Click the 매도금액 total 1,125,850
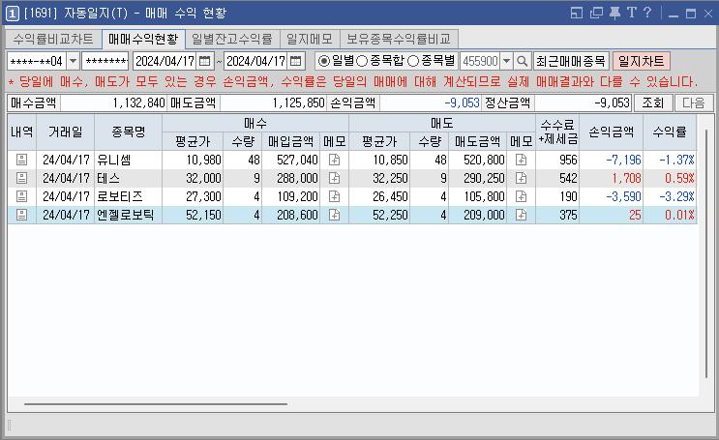 point(273,103)
